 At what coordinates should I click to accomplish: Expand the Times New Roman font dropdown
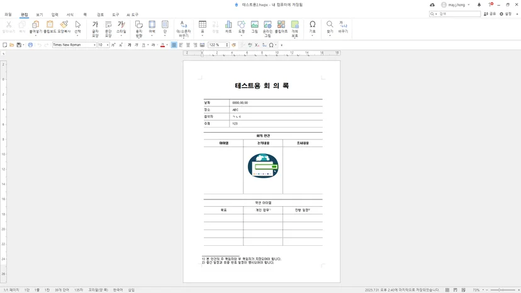coord(94,45)
